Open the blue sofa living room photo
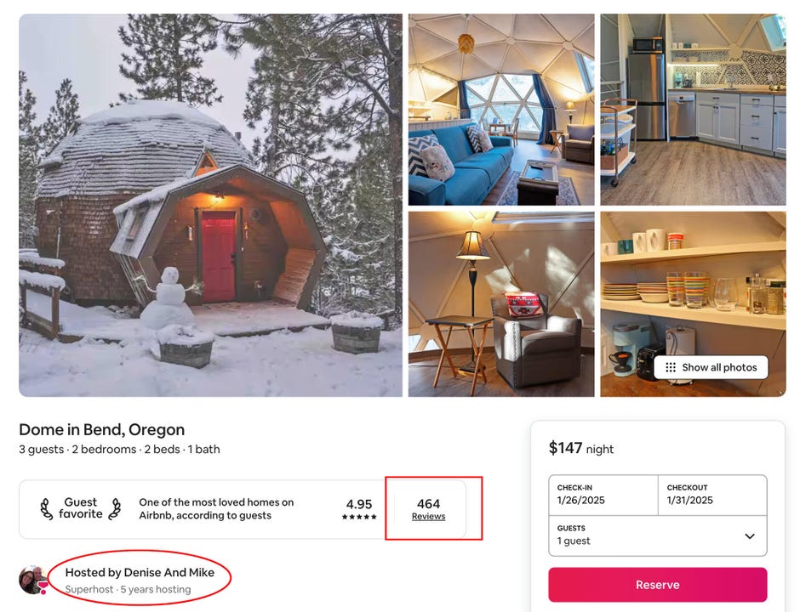This screenshot has height=612, width=800. [x=501, y=110]
